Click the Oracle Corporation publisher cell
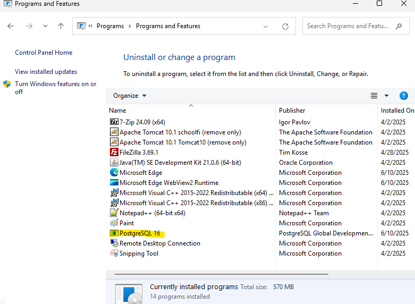Screen dimensions: 415x304 click(x=306, y=162)
